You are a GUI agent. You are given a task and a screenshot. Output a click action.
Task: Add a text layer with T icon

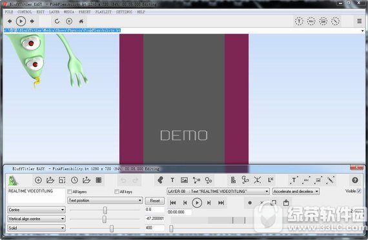pos(172,180)
